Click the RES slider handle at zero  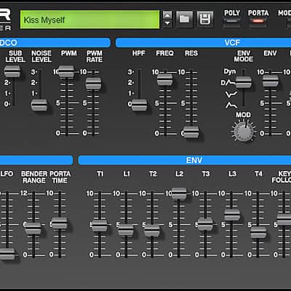(x=191, y=132)
